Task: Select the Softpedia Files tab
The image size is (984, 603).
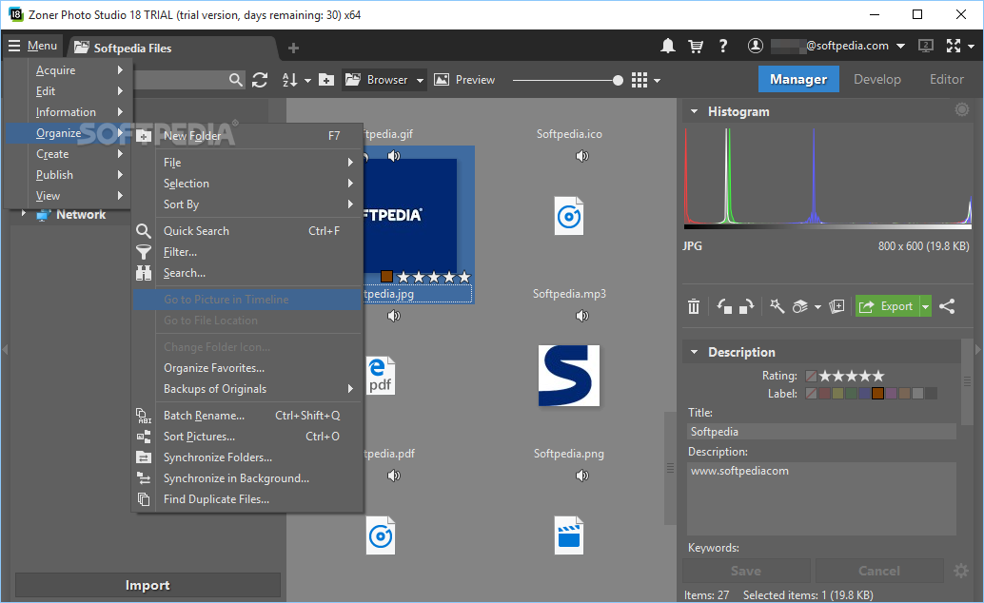Action: tap(170, 48)
